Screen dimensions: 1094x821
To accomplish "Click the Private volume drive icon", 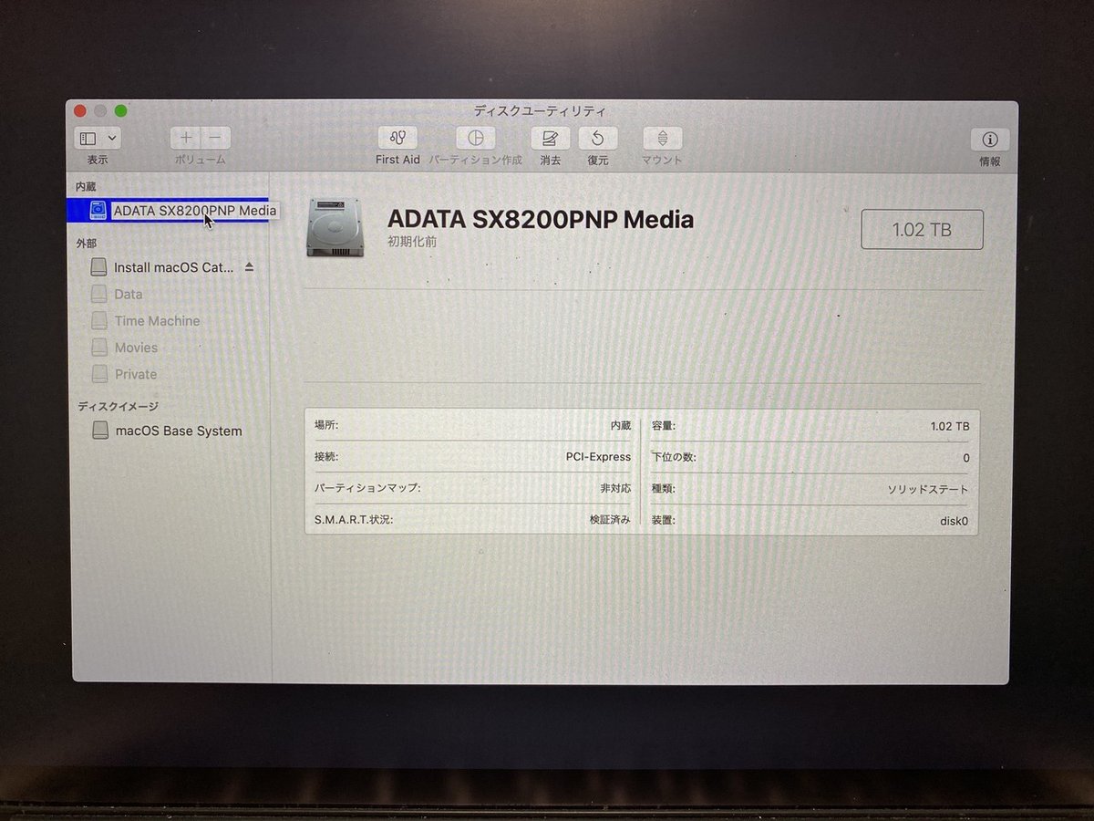I will pyautogui.click(x=99, y=374).
